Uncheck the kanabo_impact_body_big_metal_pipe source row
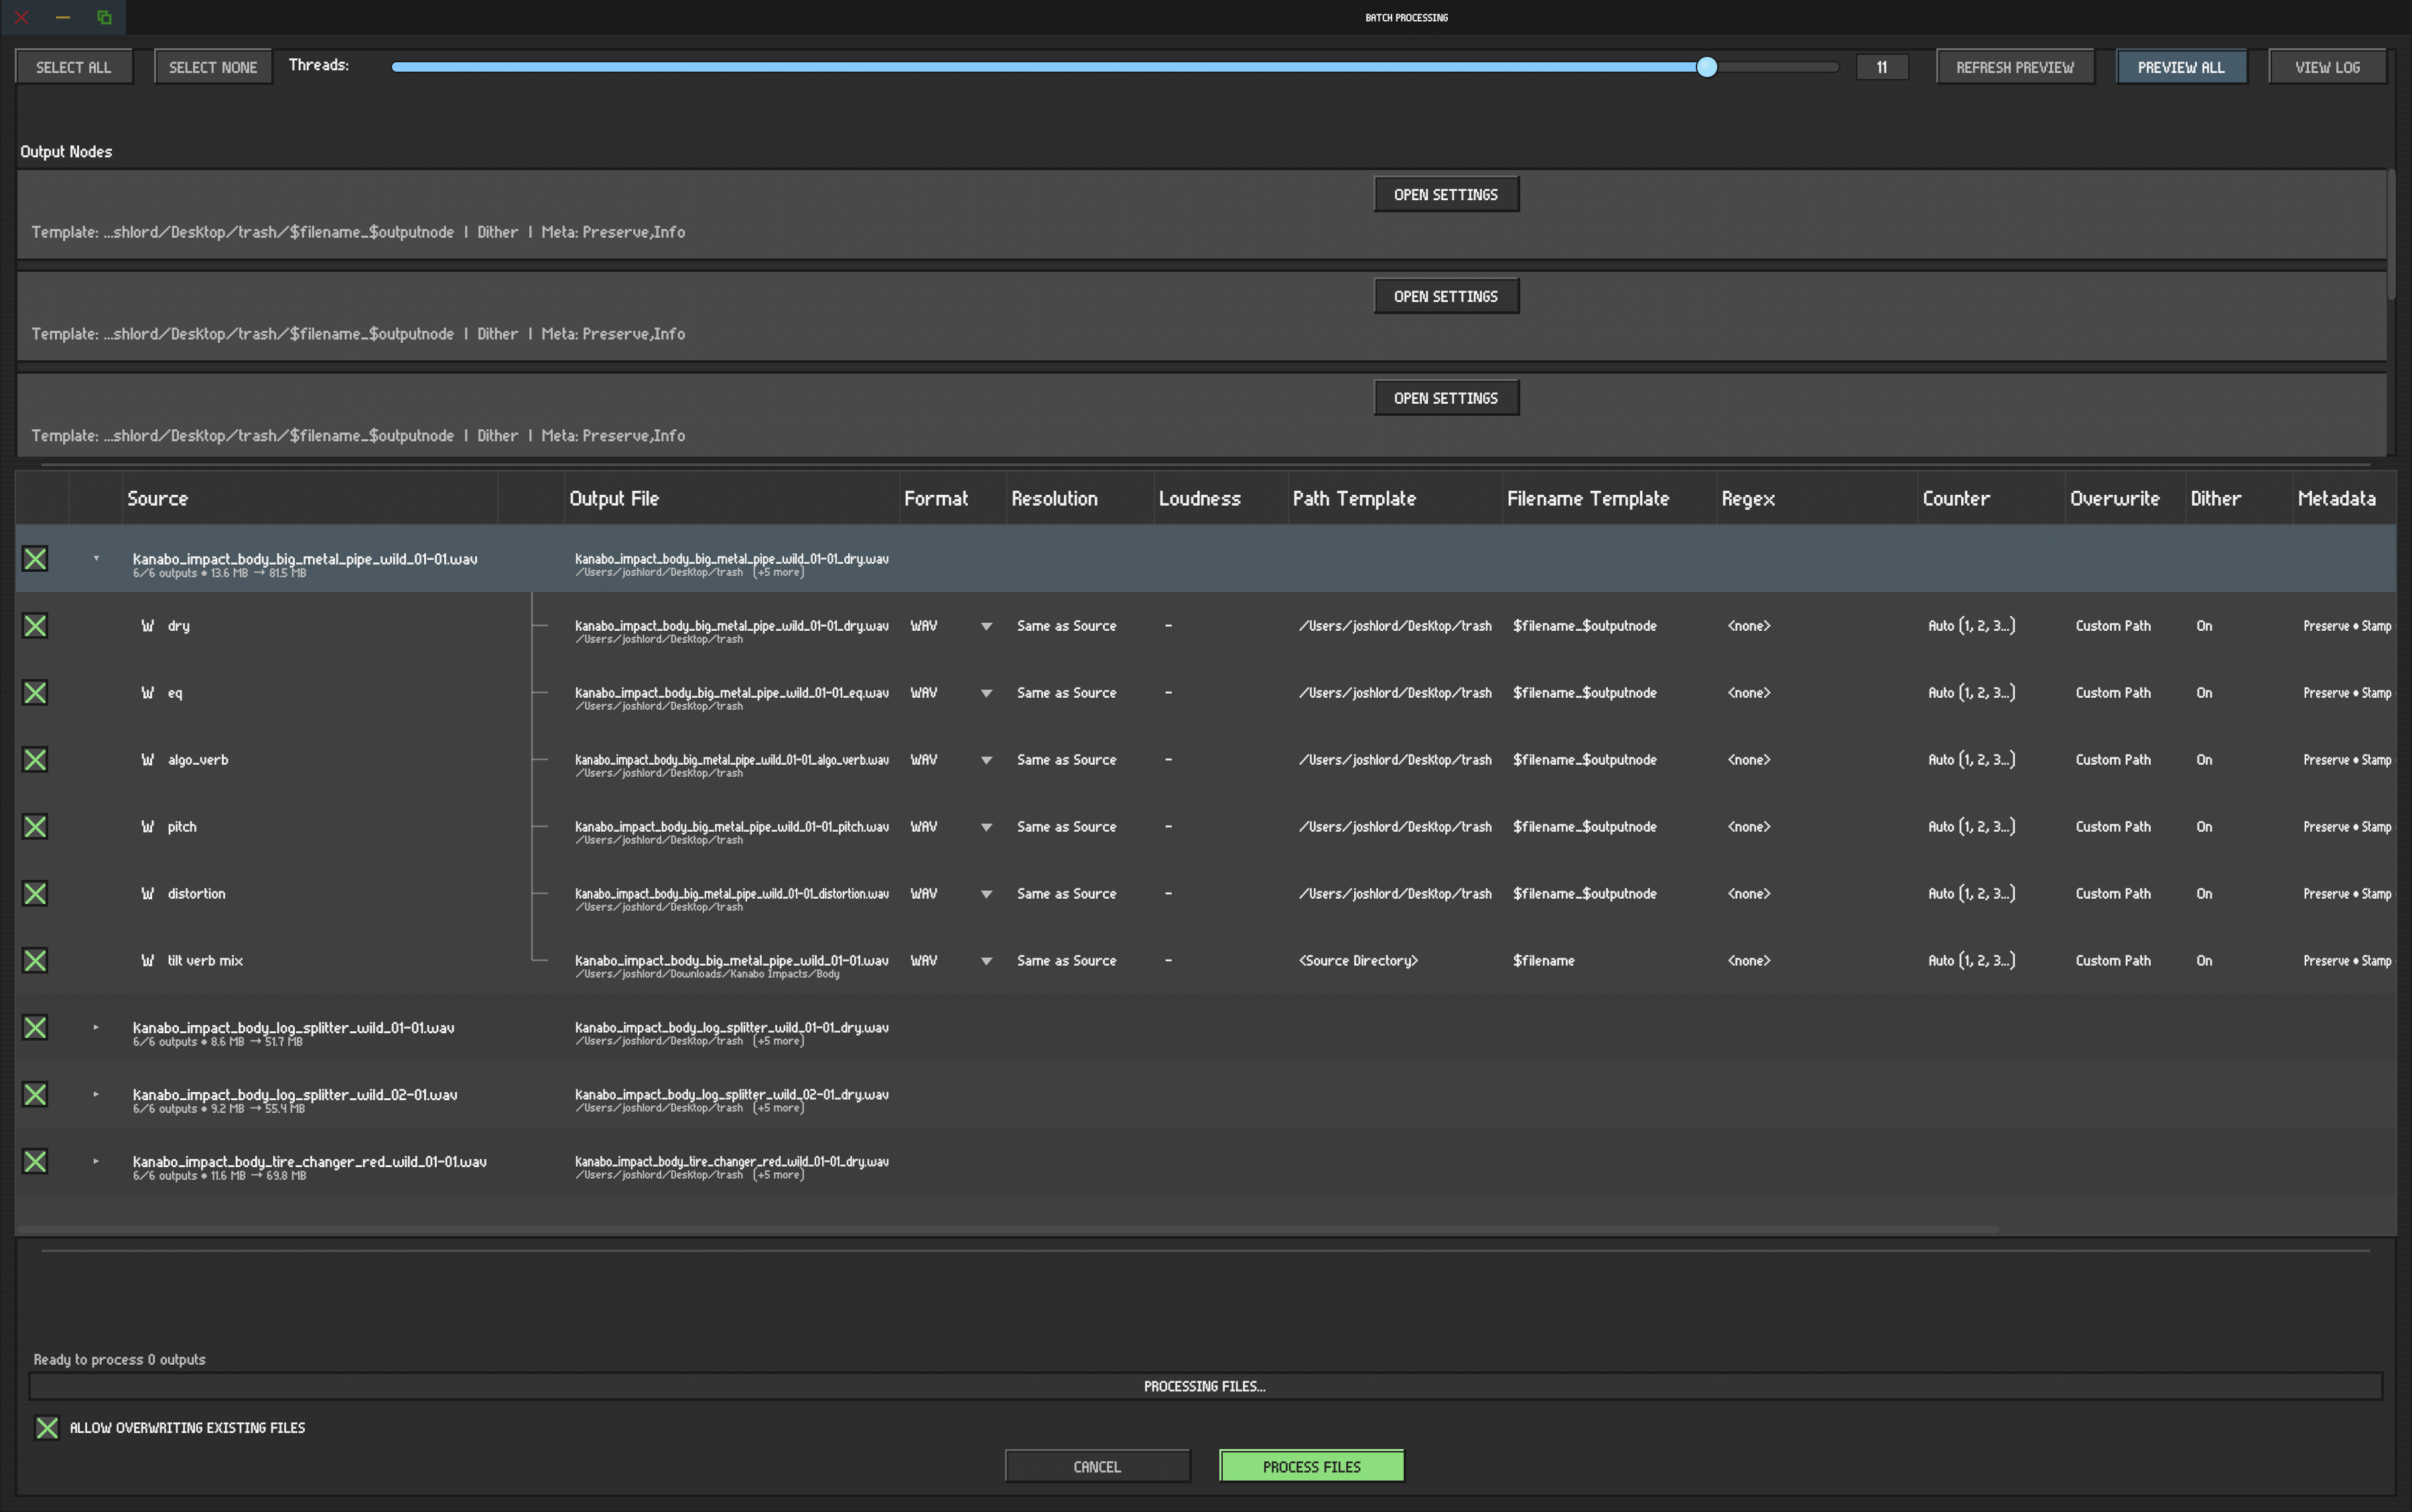Screen dimensions: 2412x1512 point(35,558)
